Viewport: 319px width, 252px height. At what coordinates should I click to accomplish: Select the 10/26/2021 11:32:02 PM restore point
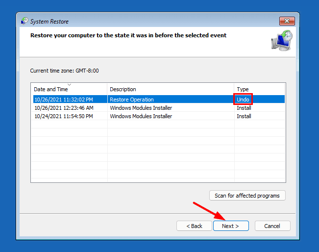coord(159,100)
